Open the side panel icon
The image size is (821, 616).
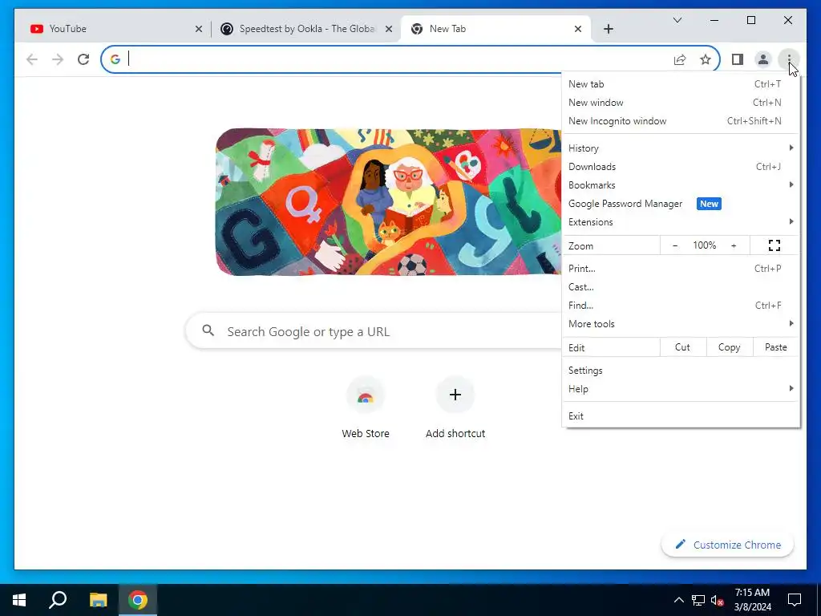[738, 59]
